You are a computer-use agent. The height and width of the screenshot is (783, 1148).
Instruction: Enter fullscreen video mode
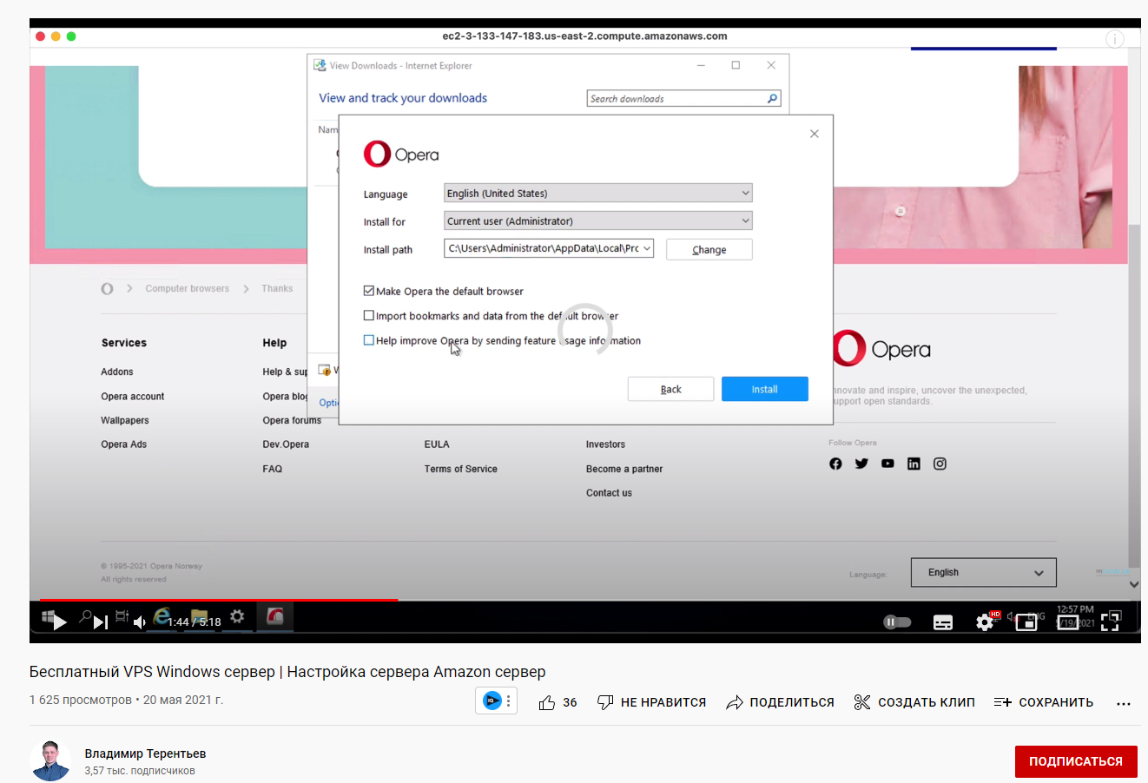[1110, 622]
